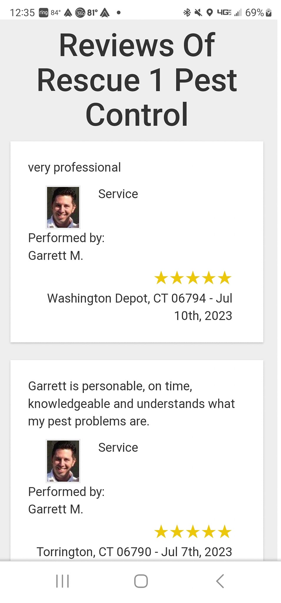The image size is (281, 603).
Task: Open recent apps from navigation bar
Action: [x=62, y=581]
